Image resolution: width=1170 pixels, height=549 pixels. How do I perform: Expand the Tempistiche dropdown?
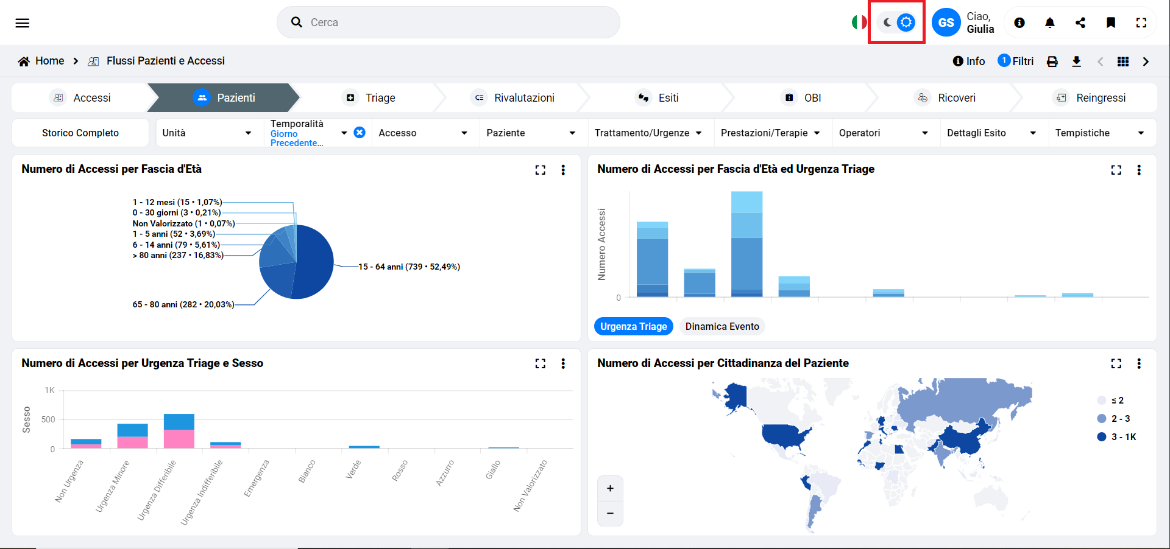pos(1099,133)
